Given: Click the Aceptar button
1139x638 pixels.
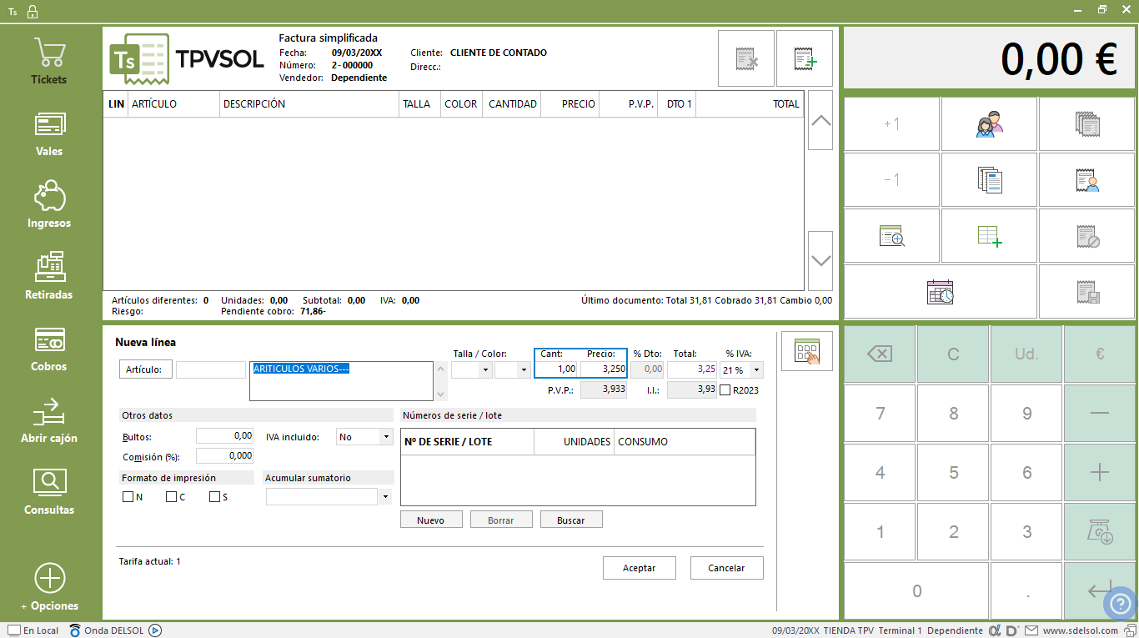Looking at the screenshot, I should pyautogui.click(x=640, y=568).
